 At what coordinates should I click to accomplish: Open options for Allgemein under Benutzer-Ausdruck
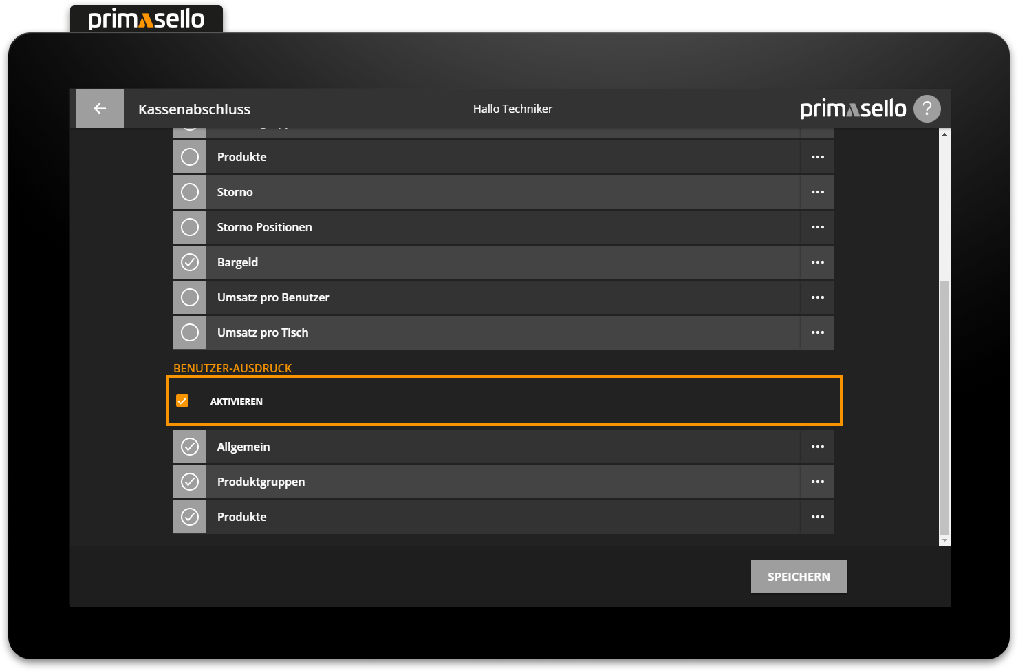[x=817, y=446]
